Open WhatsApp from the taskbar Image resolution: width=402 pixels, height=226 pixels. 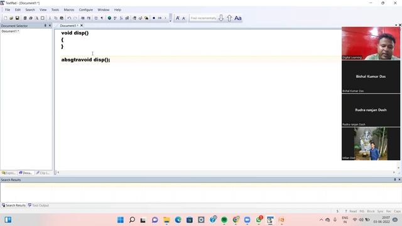[259, 220]
